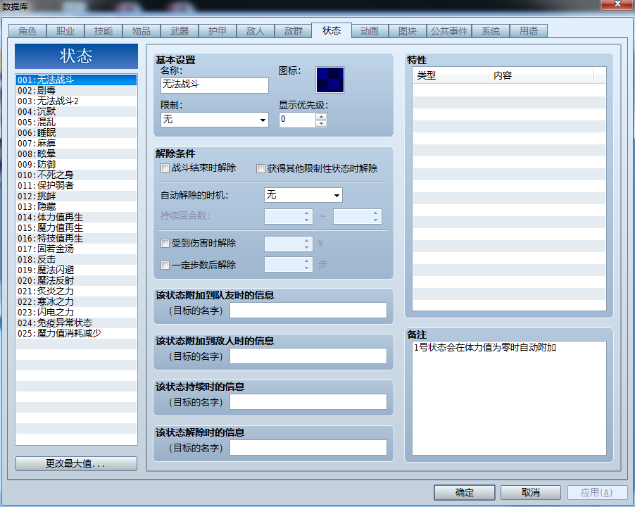
Task: Focus the 该状态持续时的信息 input
Action: [x=308, y=402]
